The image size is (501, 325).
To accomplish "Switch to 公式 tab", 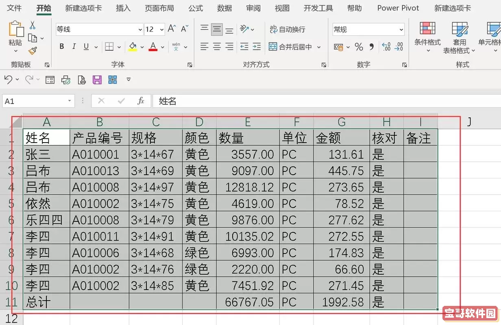I will (196, 8).
